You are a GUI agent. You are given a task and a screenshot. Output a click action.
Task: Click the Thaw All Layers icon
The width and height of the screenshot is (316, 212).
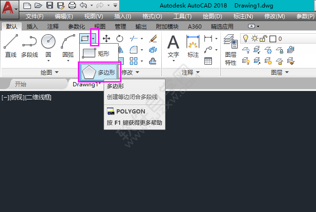point(268,61)
